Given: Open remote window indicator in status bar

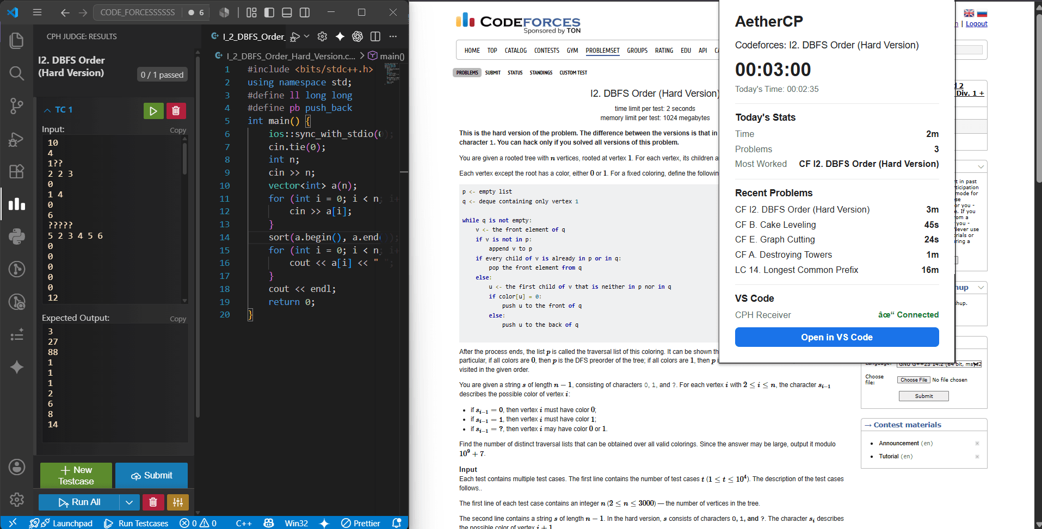Looking at the screenshot, I should point(13,522).
